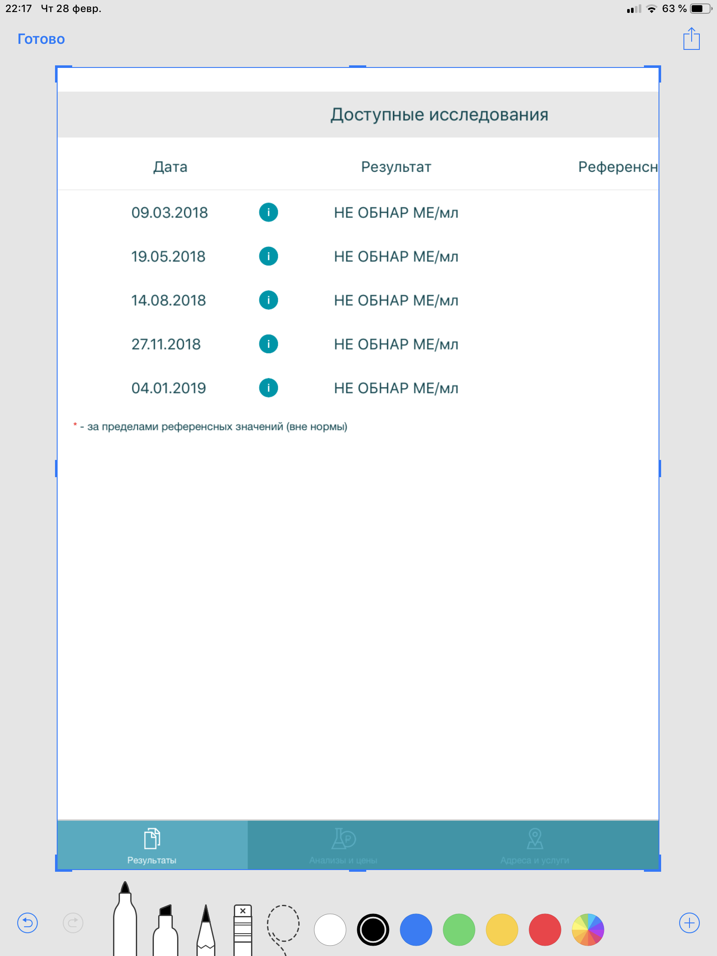Pick the white color swatch
The image size is (717, 956).
click(x=330, y=929)
